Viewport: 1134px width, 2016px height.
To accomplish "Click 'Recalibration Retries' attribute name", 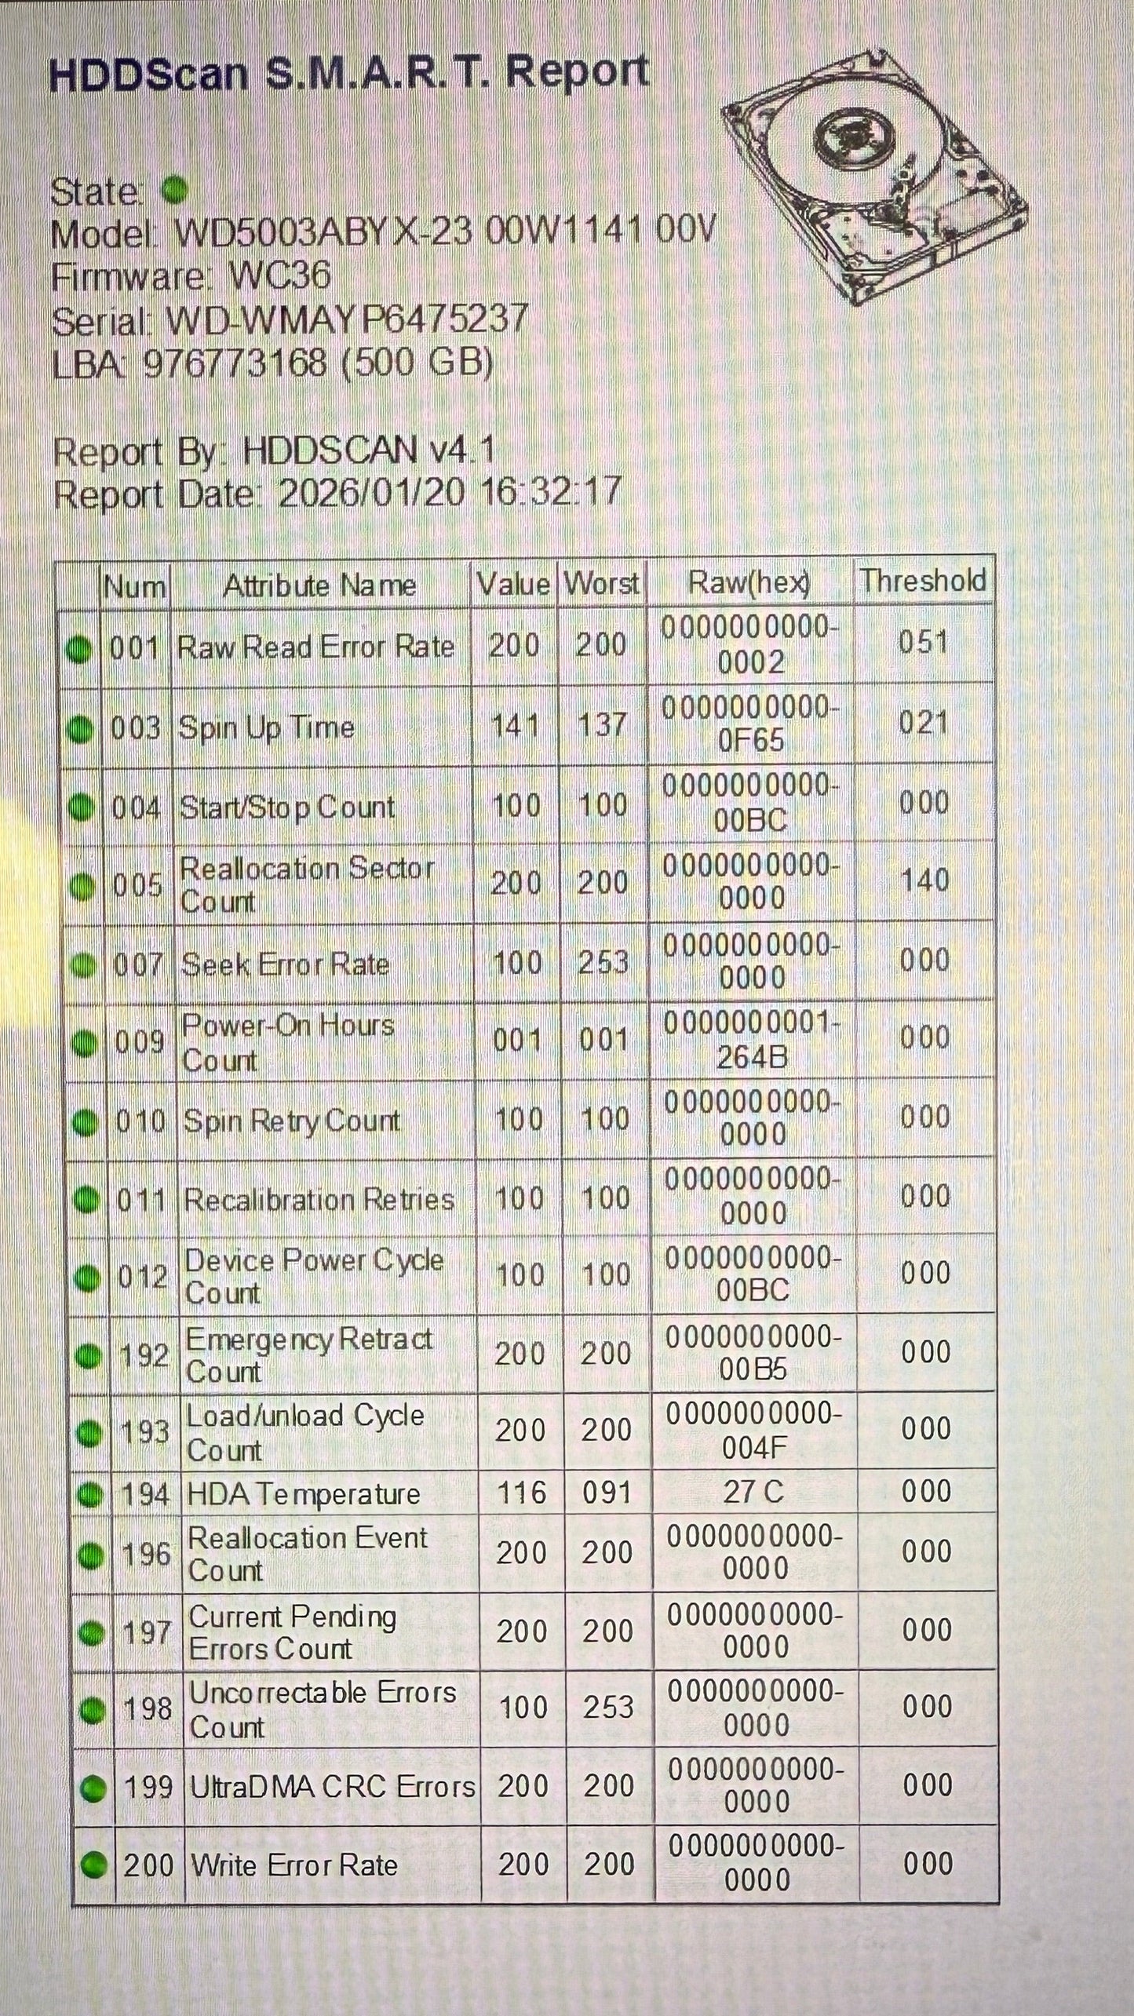I will (x=319, y=1200).
